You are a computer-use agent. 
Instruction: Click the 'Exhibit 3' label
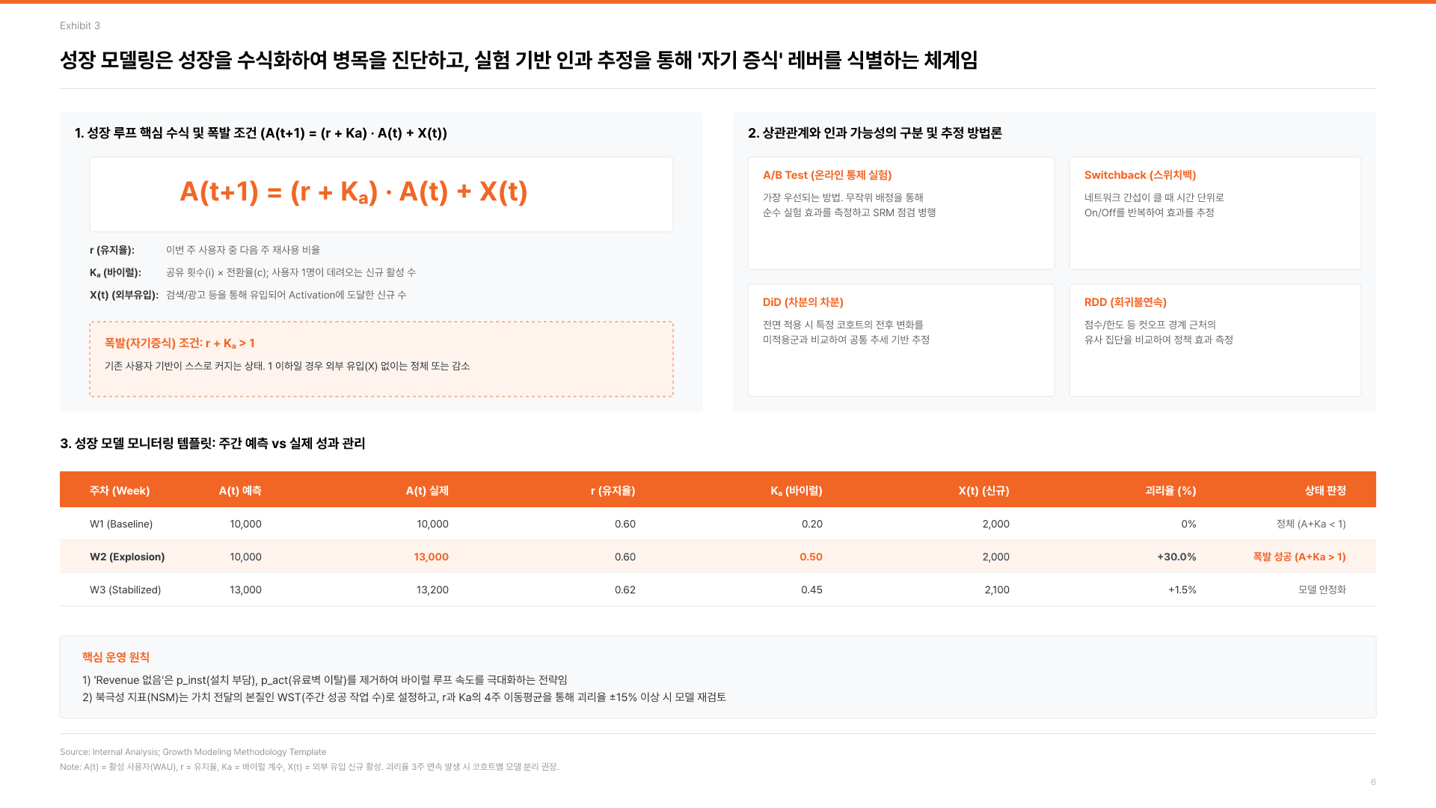pos(80,25)
